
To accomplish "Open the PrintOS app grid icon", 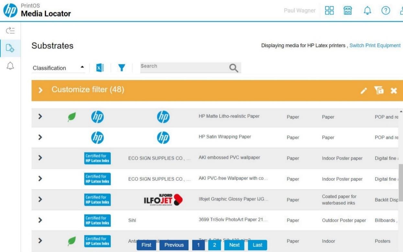I will point(329,10).
